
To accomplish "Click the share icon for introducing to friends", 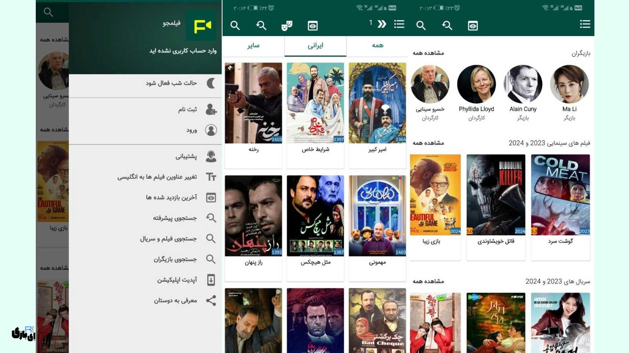I will tap(211, 300).
